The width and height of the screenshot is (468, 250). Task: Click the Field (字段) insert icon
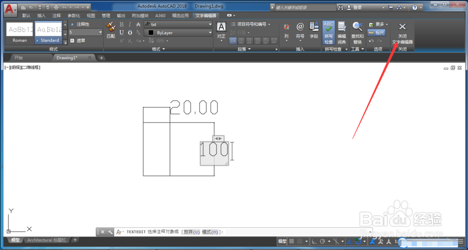pyautogui.click(x=314, y=31)
